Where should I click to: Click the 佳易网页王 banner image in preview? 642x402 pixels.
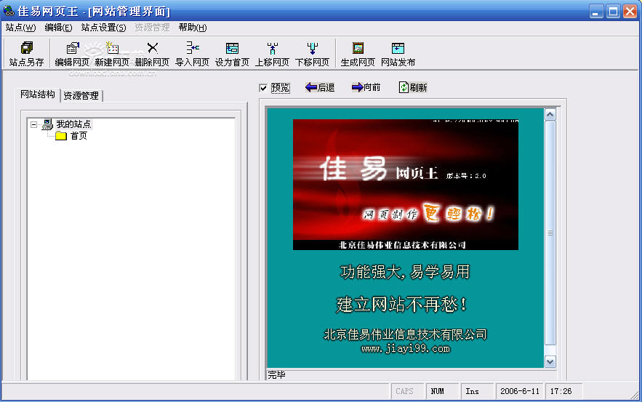pyautogui.click(x=405, y=185)
